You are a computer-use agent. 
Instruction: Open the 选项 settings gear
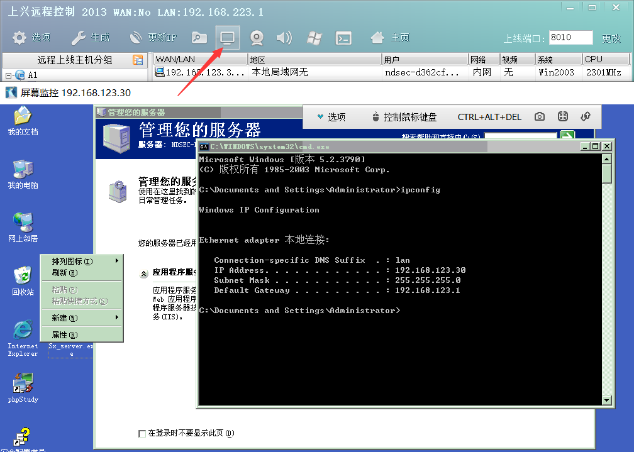(x=31, y=38)
